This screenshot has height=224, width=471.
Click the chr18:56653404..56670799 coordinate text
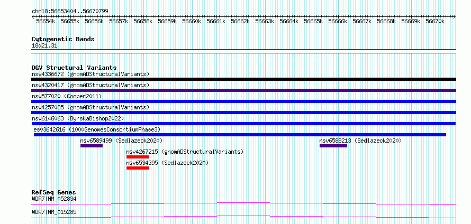[x=70, y=11]
